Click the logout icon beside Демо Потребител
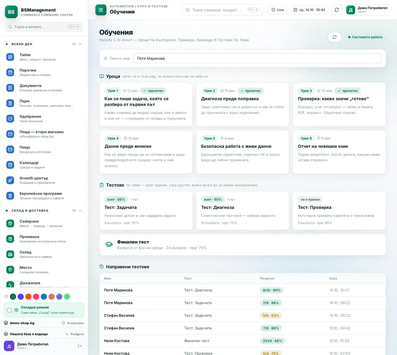 point(80,346)
